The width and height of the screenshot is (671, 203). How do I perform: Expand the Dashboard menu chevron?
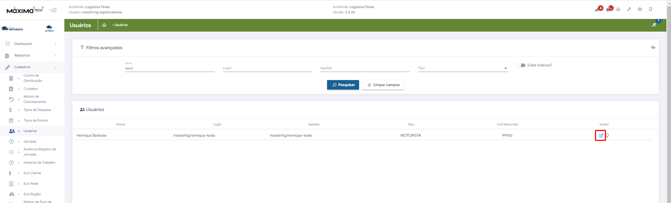(56, 44)
